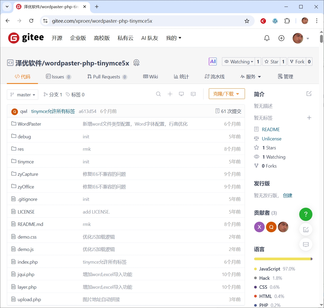The width and height of the screenshot is (324, 308).
Task: Click the green help question mark button
Action: point(306,214)
